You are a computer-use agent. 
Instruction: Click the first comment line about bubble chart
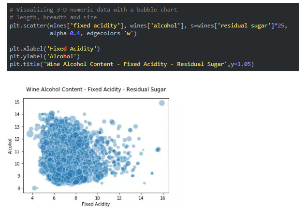(93, 10)
